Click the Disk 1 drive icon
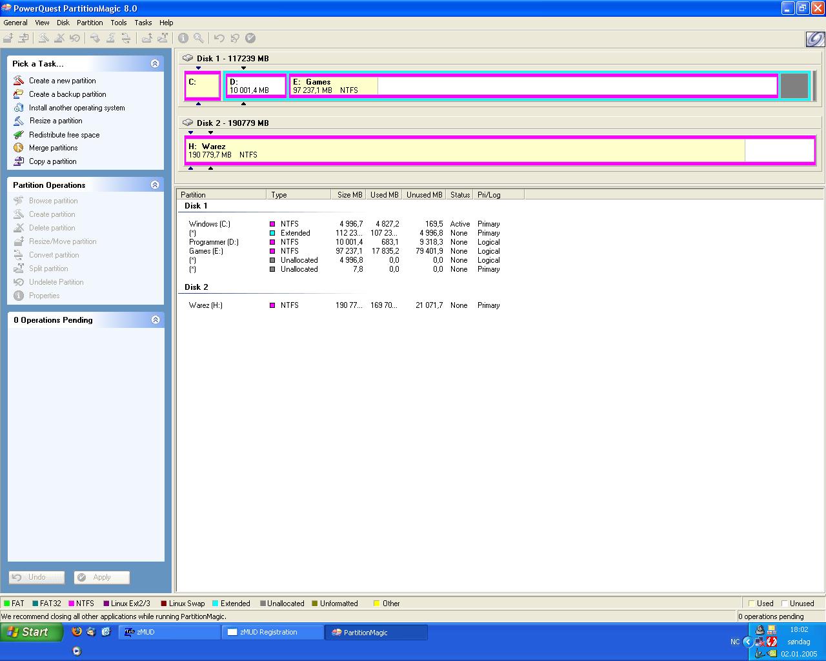 [x=188, y=58]
